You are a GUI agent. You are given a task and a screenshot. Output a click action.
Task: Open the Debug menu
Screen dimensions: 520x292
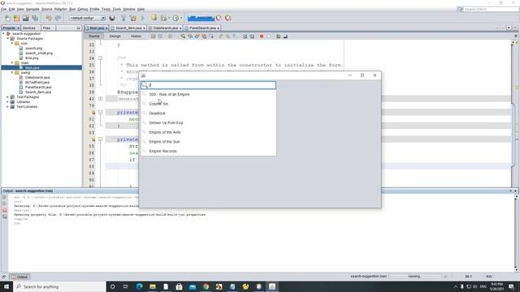click(83, 9)
